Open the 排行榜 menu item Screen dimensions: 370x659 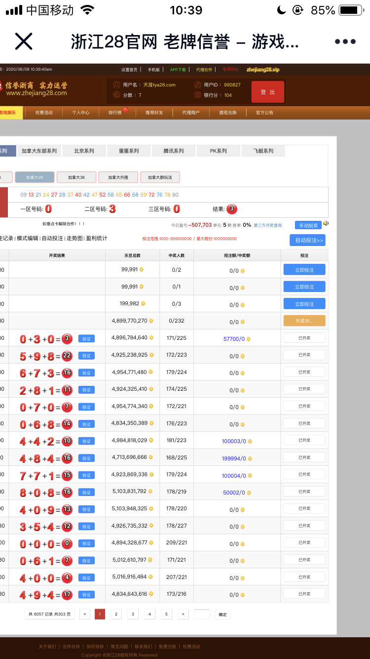pyautogui.click(x=115, y=113)
